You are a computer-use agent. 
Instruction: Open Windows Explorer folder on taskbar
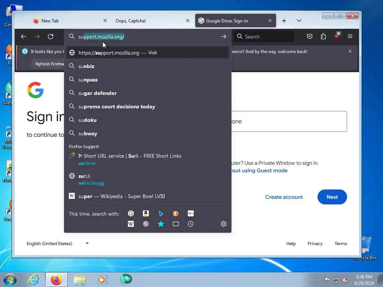[80, 280]
